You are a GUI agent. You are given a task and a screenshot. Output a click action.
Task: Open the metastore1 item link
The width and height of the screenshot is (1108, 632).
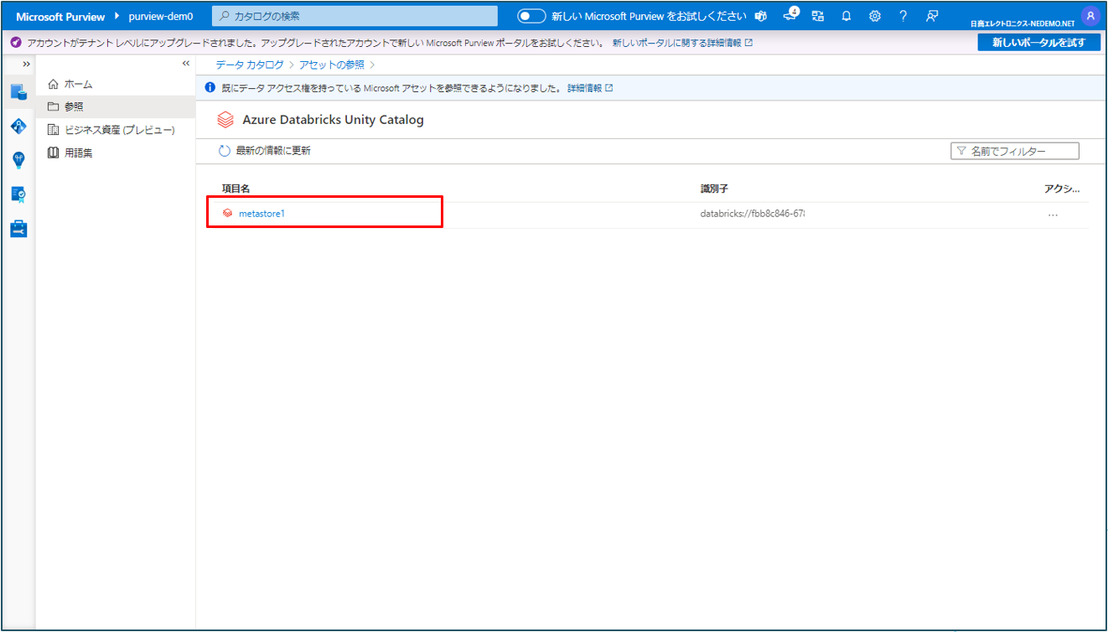[261, 214]
